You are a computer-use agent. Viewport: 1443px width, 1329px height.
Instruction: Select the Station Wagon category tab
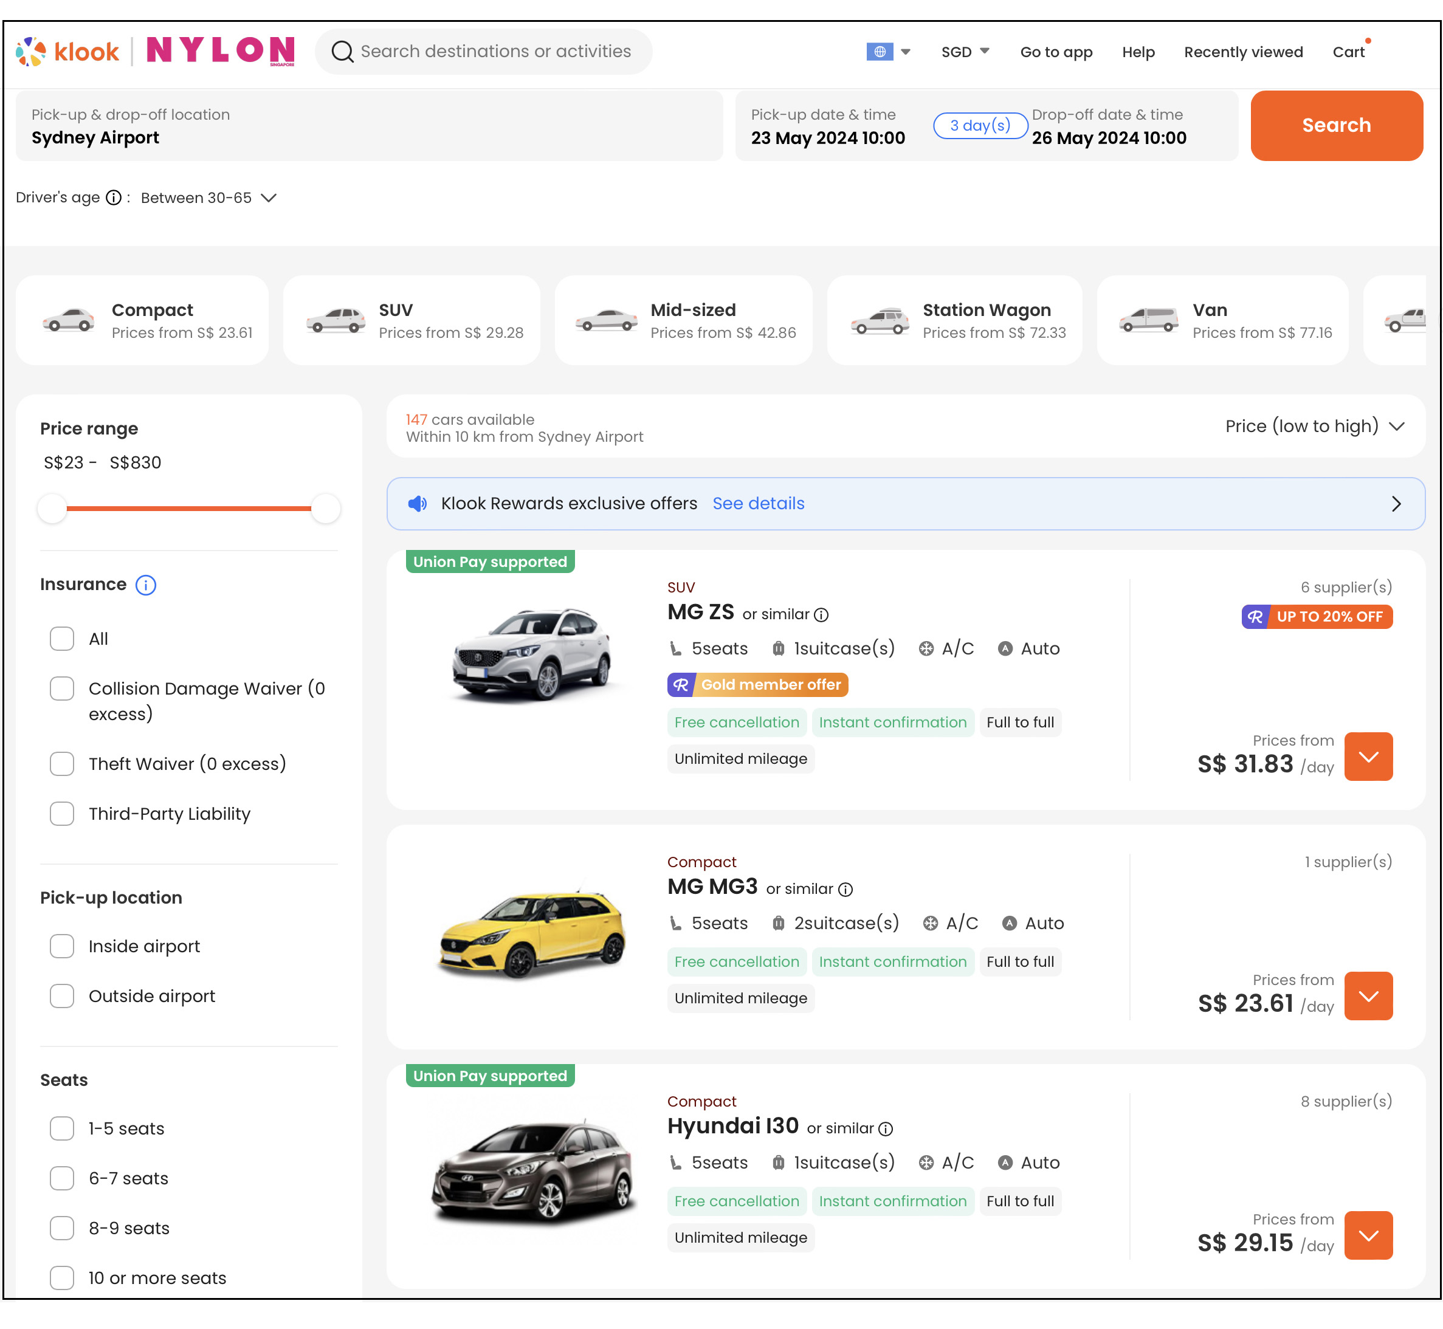[x=954, y=320]
